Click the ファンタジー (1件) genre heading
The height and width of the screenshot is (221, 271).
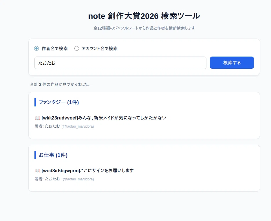[x=59, y=102]
